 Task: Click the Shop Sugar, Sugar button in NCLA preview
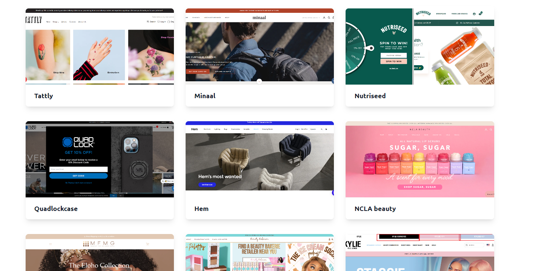point(420,187)
